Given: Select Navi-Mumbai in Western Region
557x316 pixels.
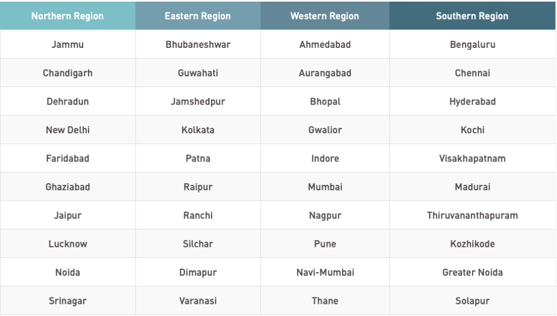Looking at the screenshot, I should point(325,272).
